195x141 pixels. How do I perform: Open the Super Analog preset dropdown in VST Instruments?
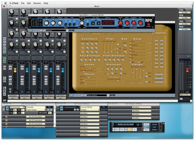pyautogui.click(x=45, y=110)
